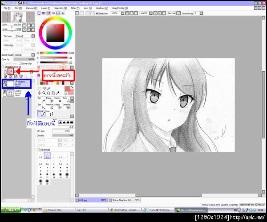
Task: Click the clear layer icon
Action: [16, 76]
